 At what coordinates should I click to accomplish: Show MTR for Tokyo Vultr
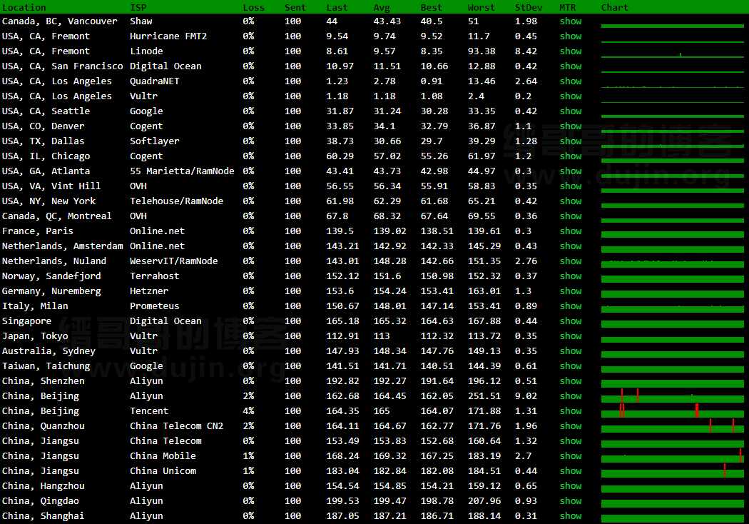pos(571,336)
